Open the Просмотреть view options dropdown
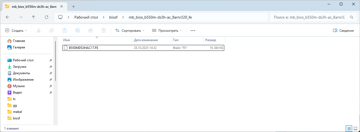This screenshot has width=360, height=132. [x=167, y=31]
